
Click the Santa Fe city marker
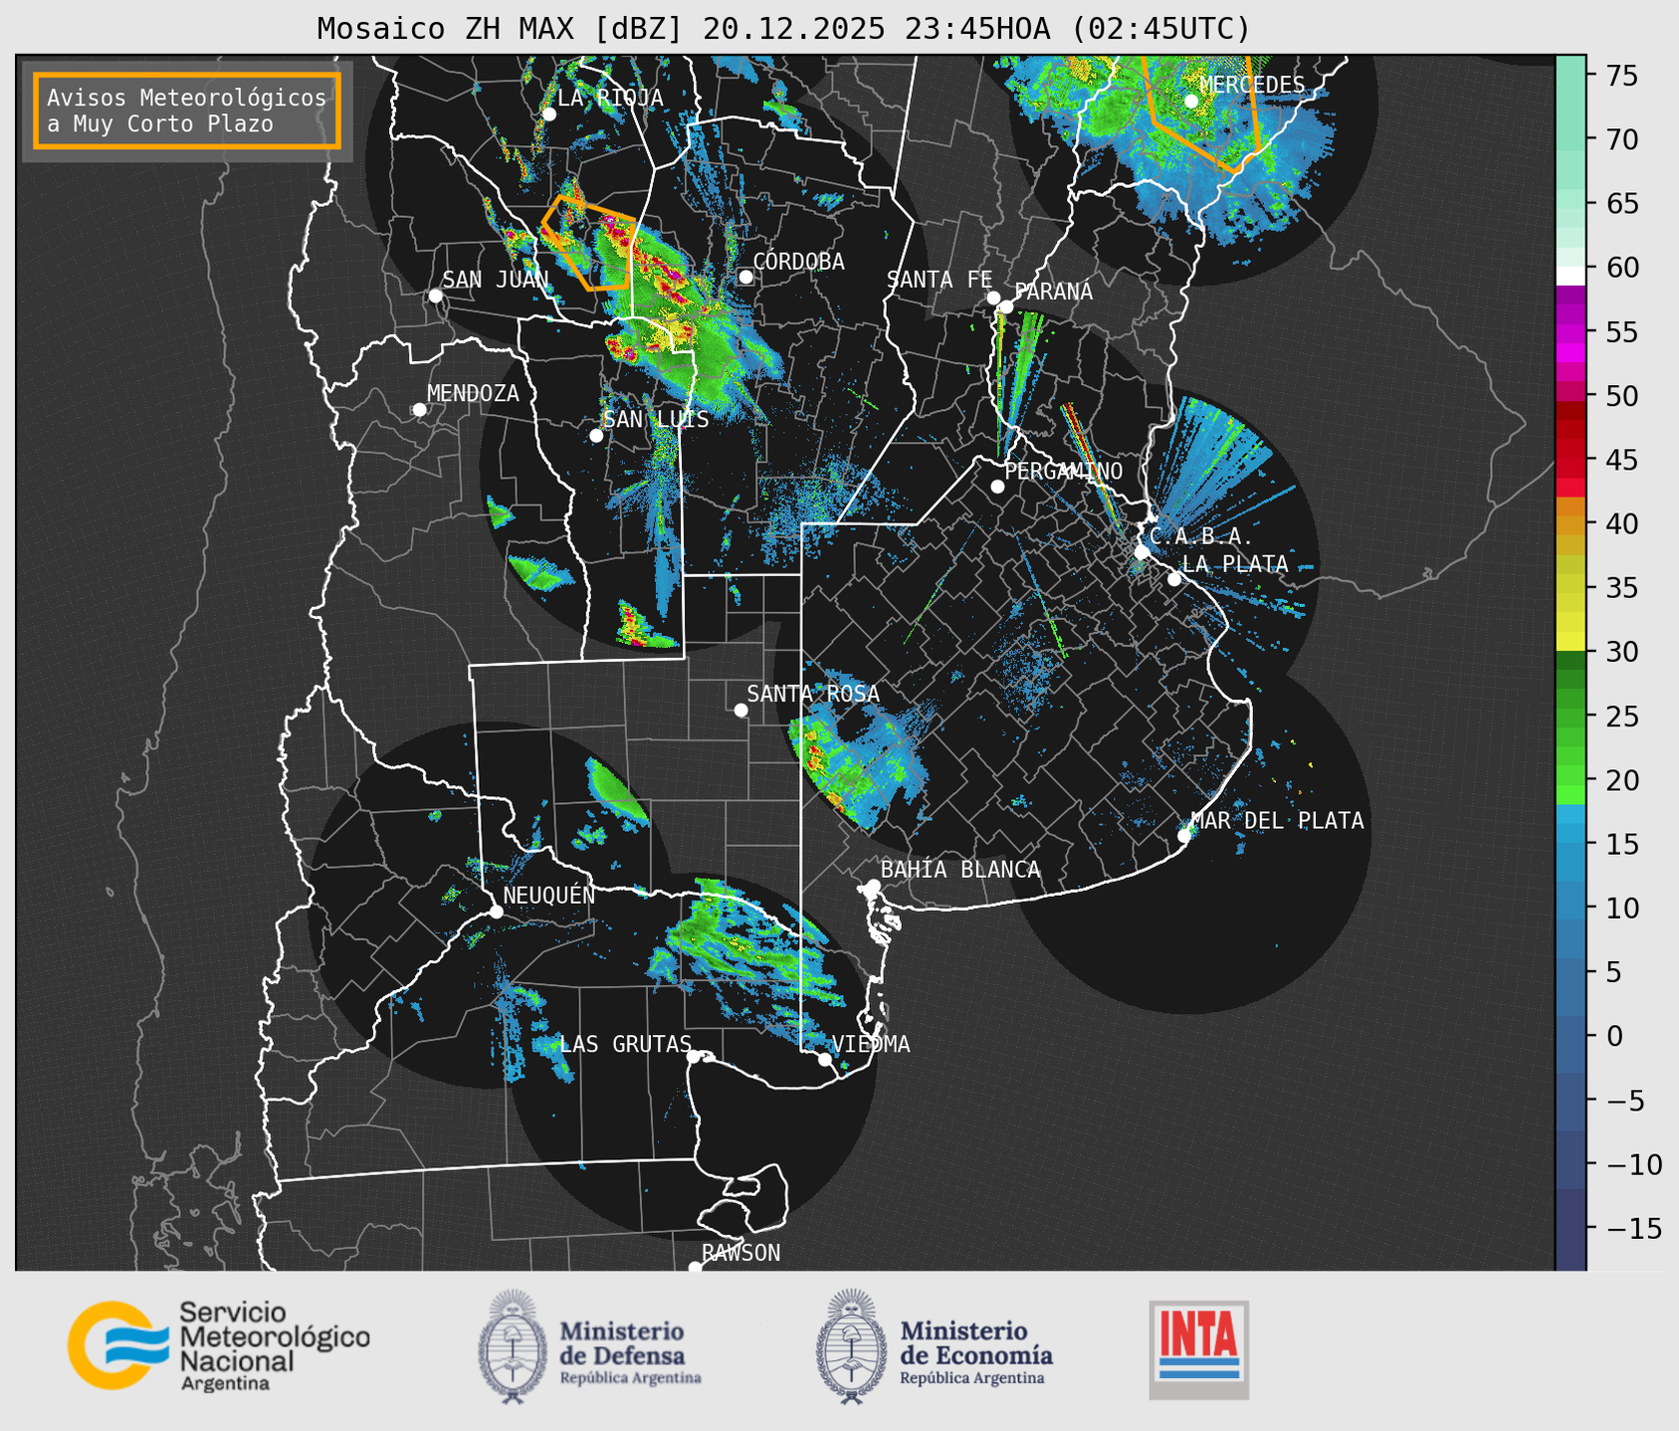coord(993,298)
